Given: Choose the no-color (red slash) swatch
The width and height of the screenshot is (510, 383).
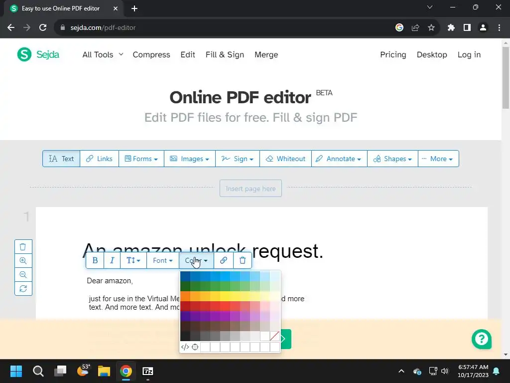Looking at the screenshot, I should [274, 336].
